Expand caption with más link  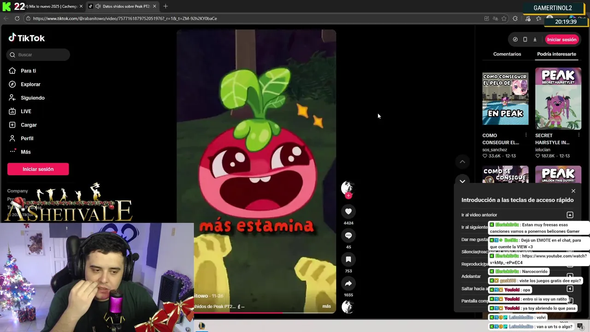(326, 306)
